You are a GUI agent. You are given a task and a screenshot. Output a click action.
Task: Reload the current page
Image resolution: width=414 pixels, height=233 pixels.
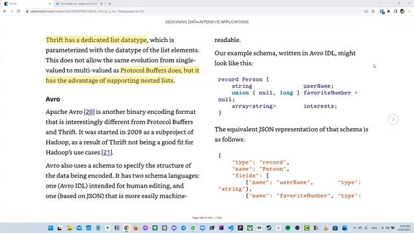point(19,12)
